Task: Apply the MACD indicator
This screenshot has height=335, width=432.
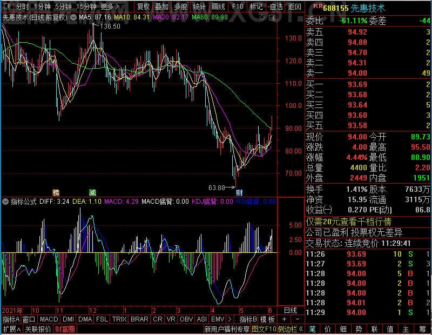Action: tap(49, 319)
